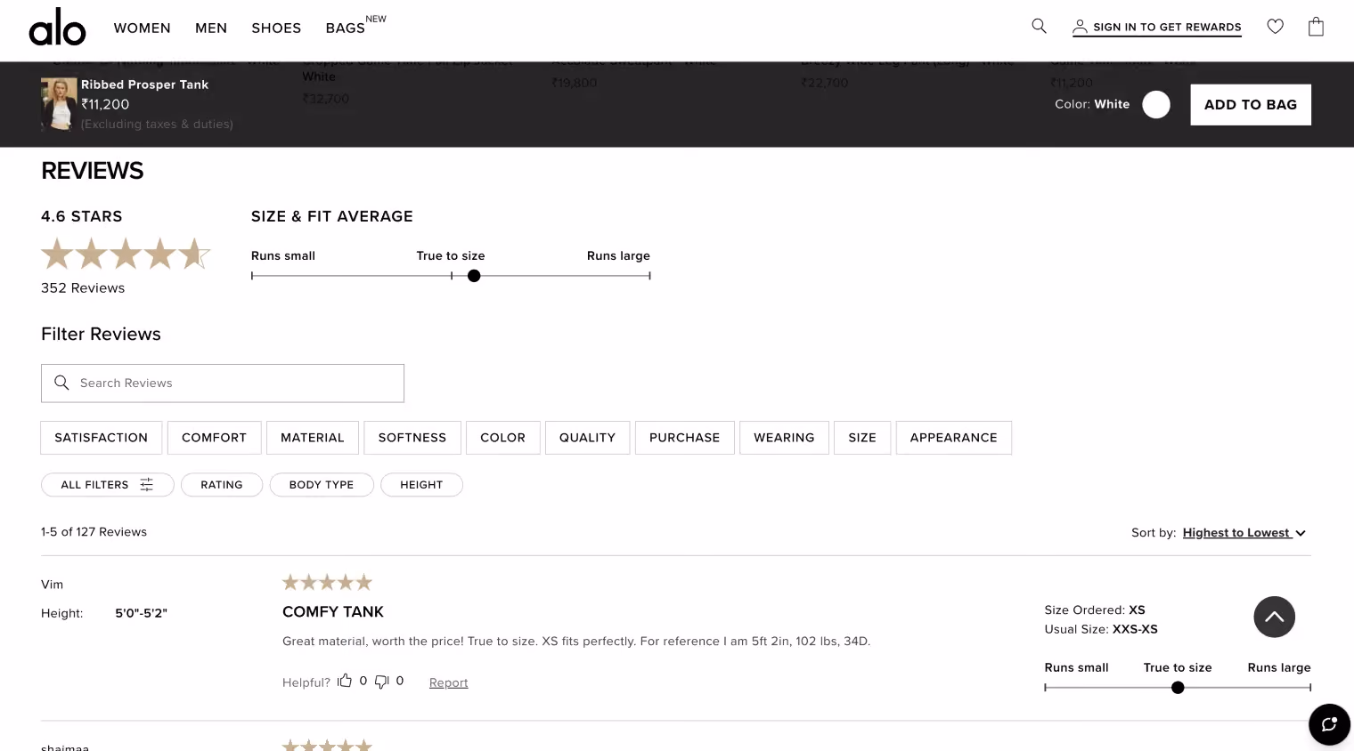Expand the RATING filter dropdown
This screenshot has height=751, width=1354.
point(222,485)
